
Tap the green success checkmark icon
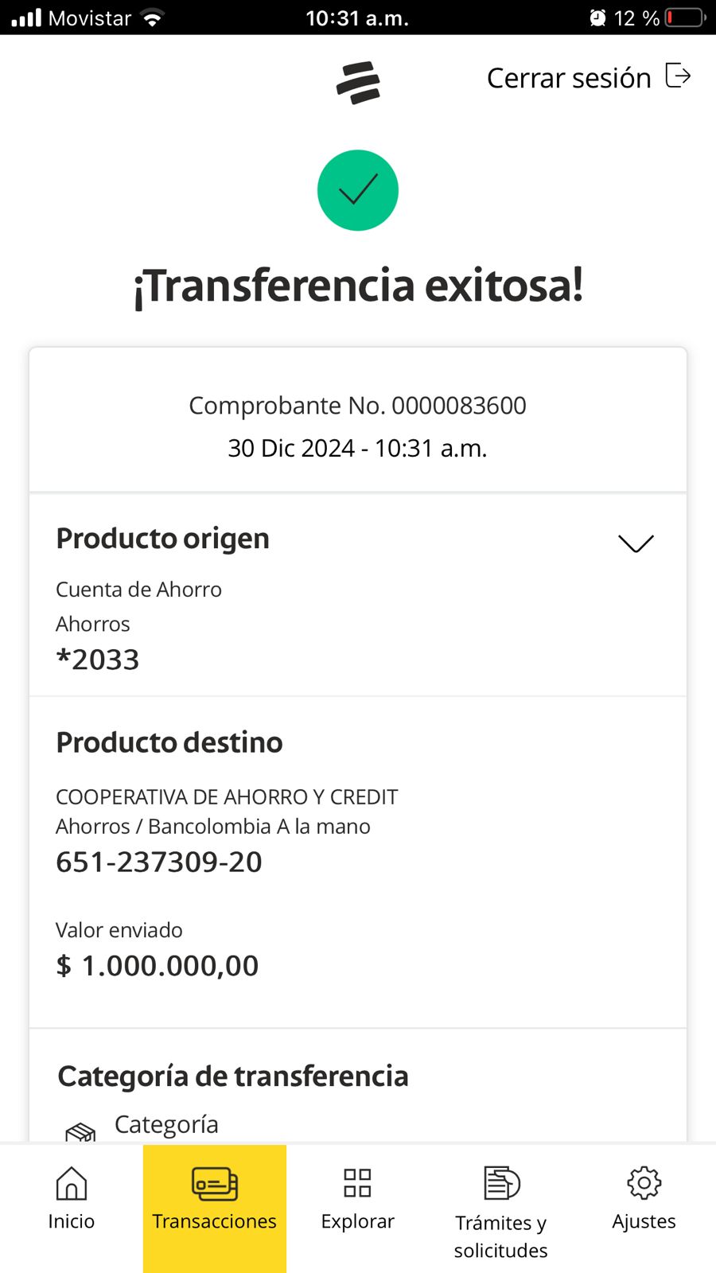pyautogui.click(x=358, y=190)
